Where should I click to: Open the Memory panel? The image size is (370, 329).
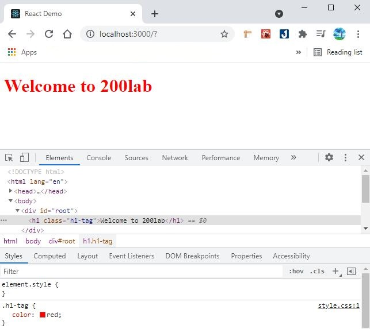point(266,157)
